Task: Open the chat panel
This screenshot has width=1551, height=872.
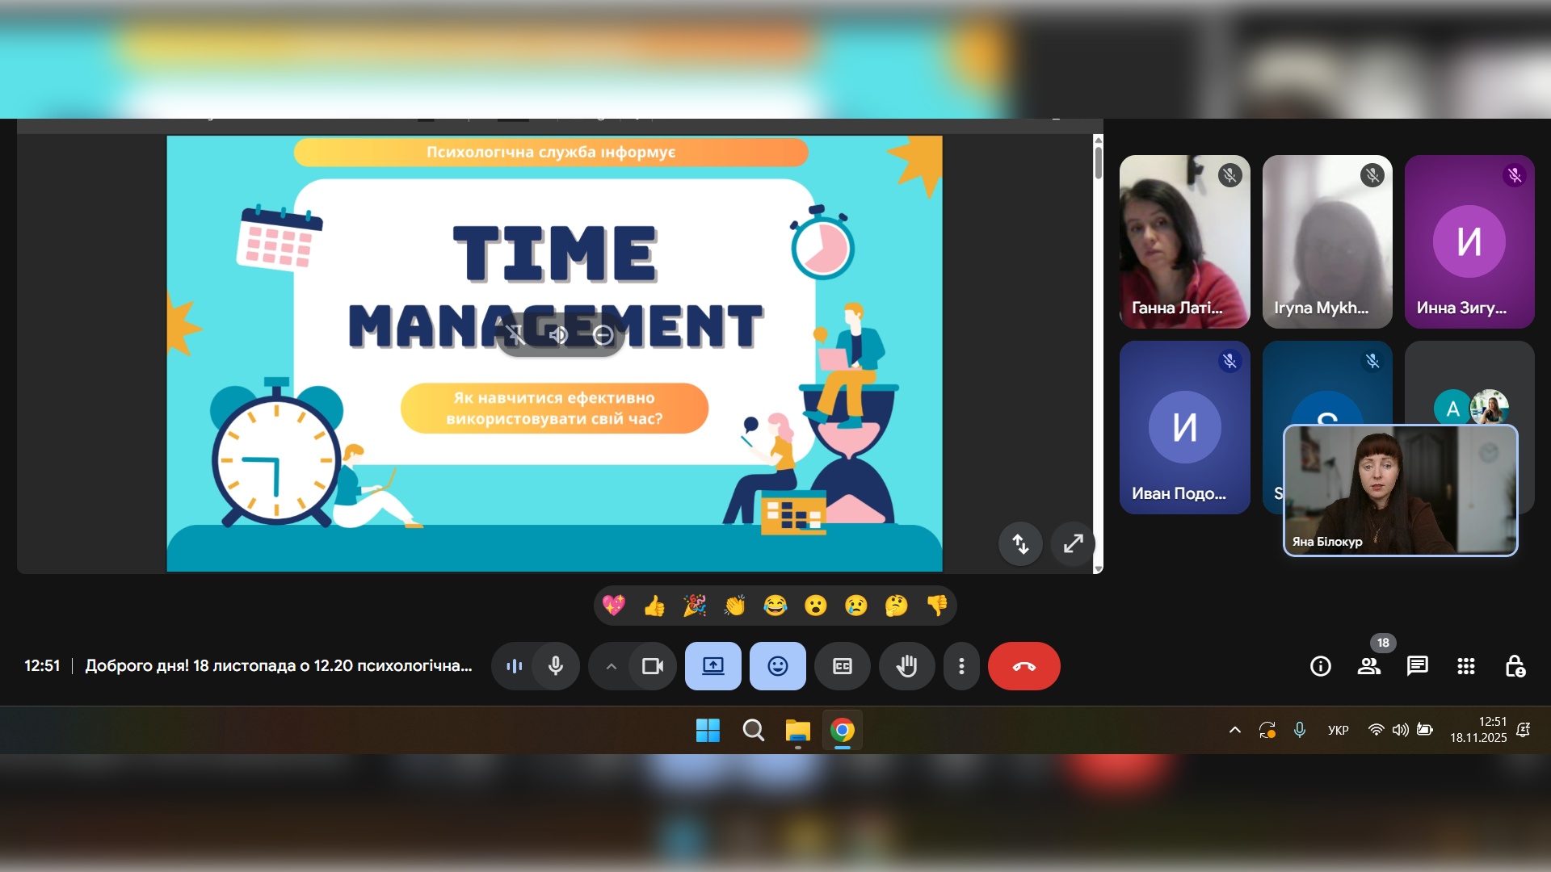Action: point(1417,666)
